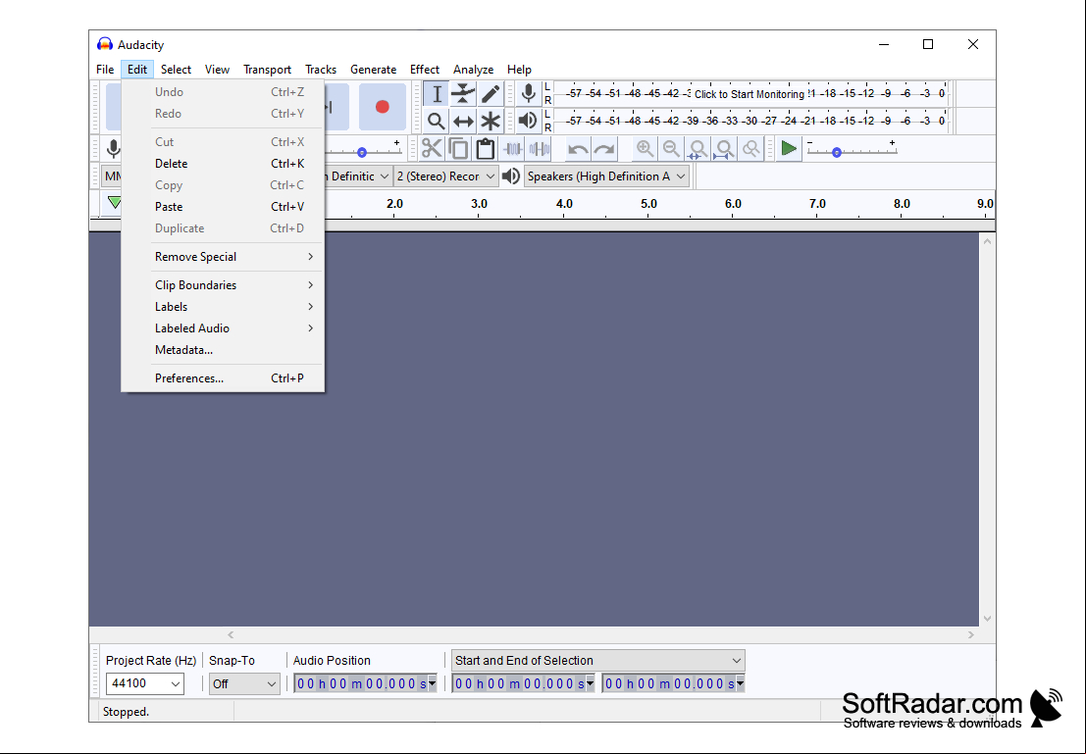This screenshot has height=754, width=1086.
Task: Open the Transport menu
Action: pyautogui.click(x=268, y=70)
